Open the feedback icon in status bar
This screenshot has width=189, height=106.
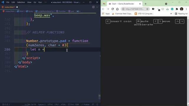click(93, 105)
